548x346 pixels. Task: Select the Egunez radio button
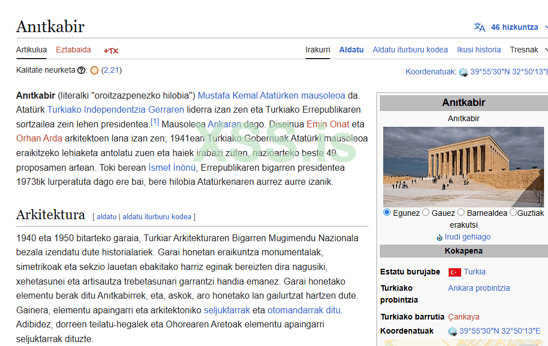[387, 212]
